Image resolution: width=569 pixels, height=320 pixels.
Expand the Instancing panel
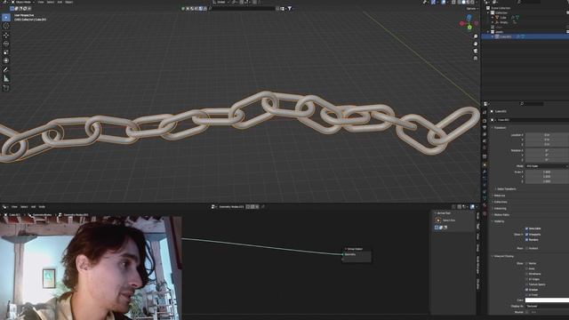pyautogui.click(x=500, y=209)
